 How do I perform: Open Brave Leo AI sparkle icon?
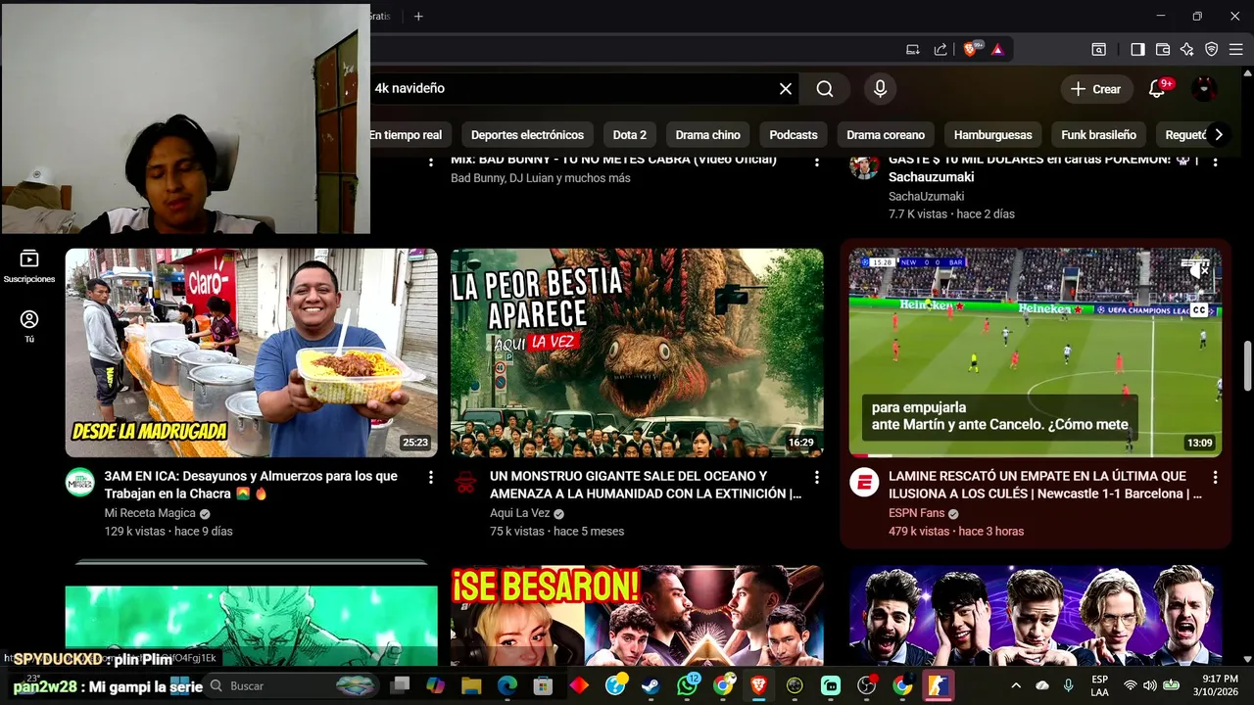[1187, 49]
